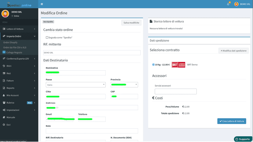Click the Telefono input field
This screenshot has height=142, width=253.
92,119
